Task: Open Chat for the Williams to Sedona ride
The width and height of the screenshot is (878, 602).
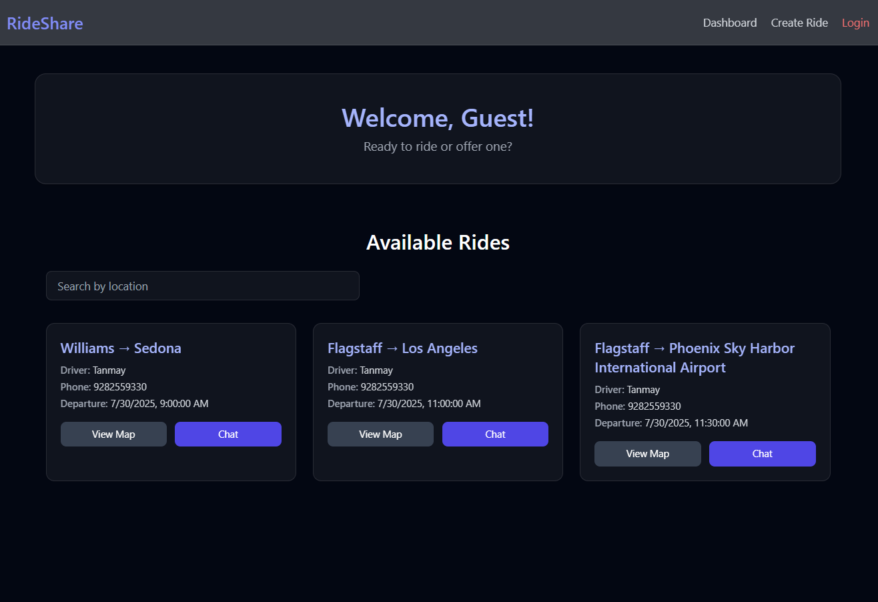Action: click(228, 434)
